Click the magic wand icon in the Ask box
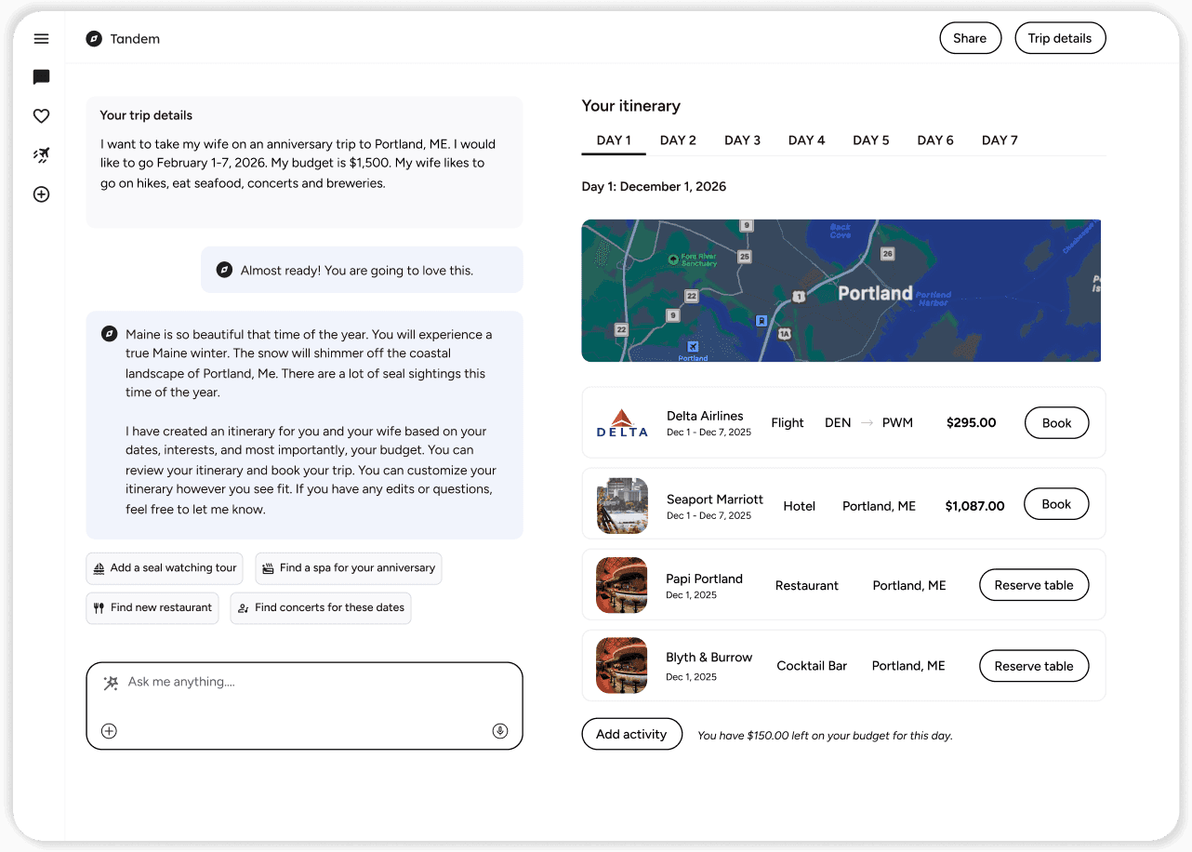This screenshot has width=1192, height=852. [x=111, y=683]
